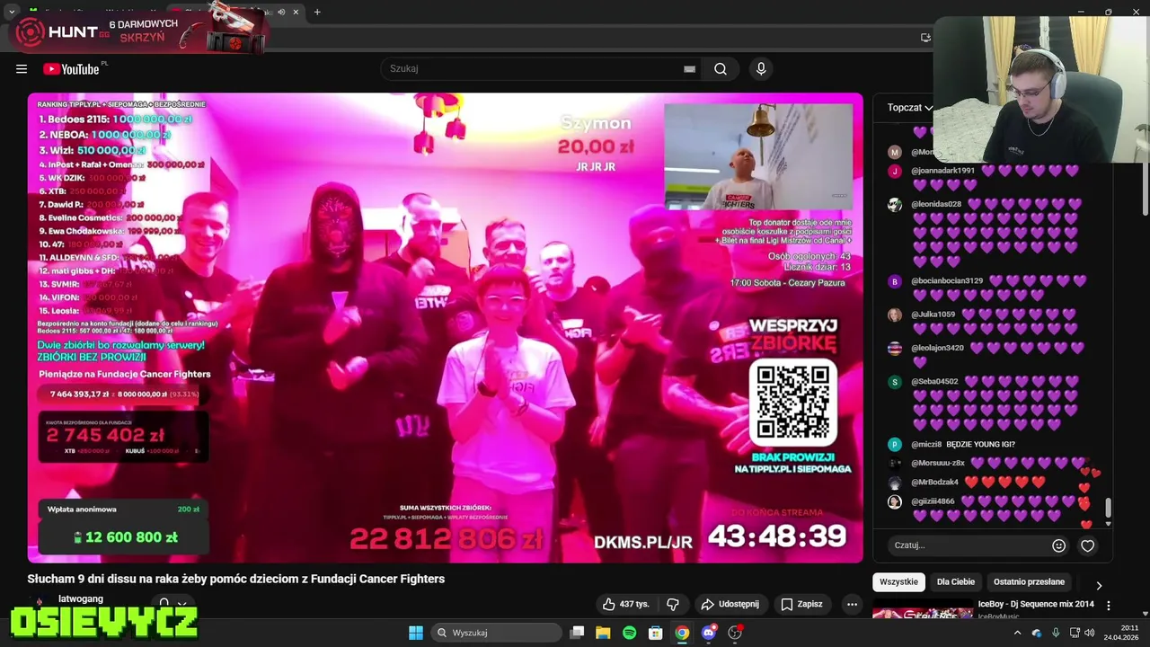Screen dimensions: 1150x647
Task: Open @MrBodzak4 chat user
Action: (934, 483)
